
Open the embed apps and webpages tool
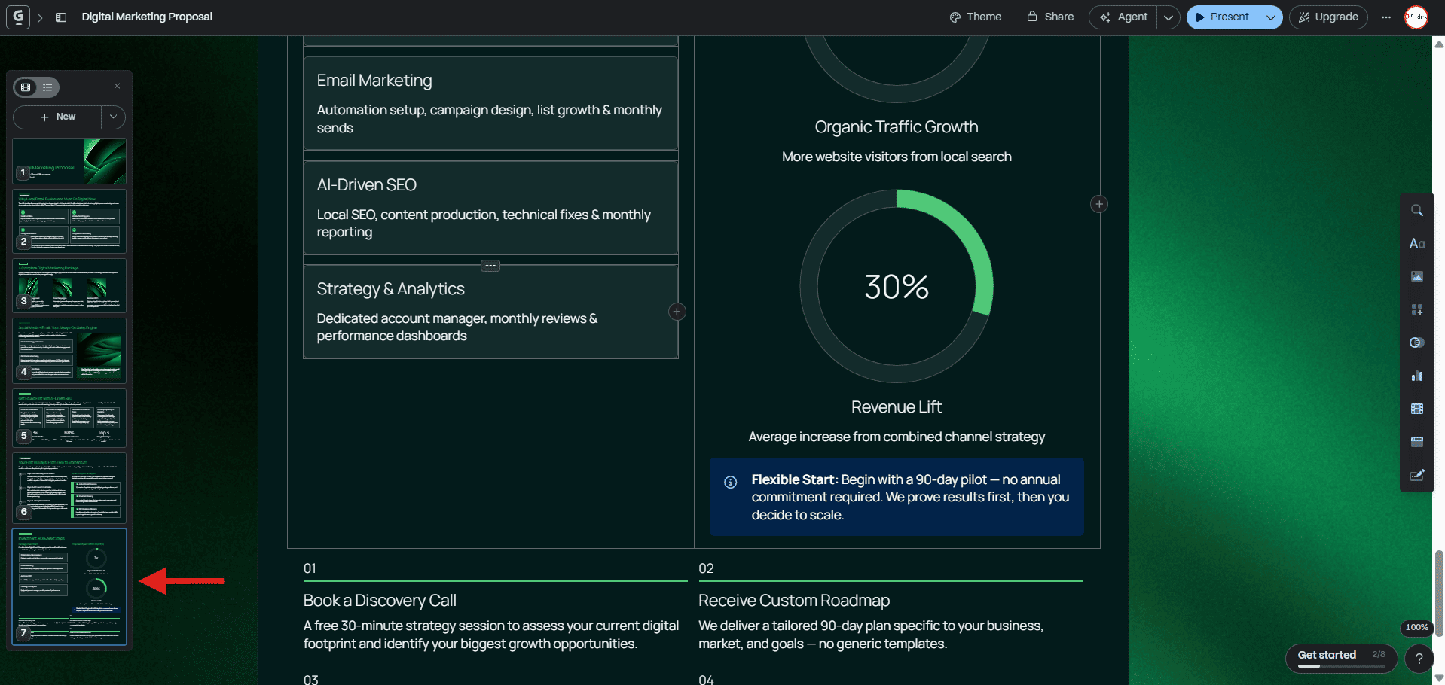point(1416,442)
